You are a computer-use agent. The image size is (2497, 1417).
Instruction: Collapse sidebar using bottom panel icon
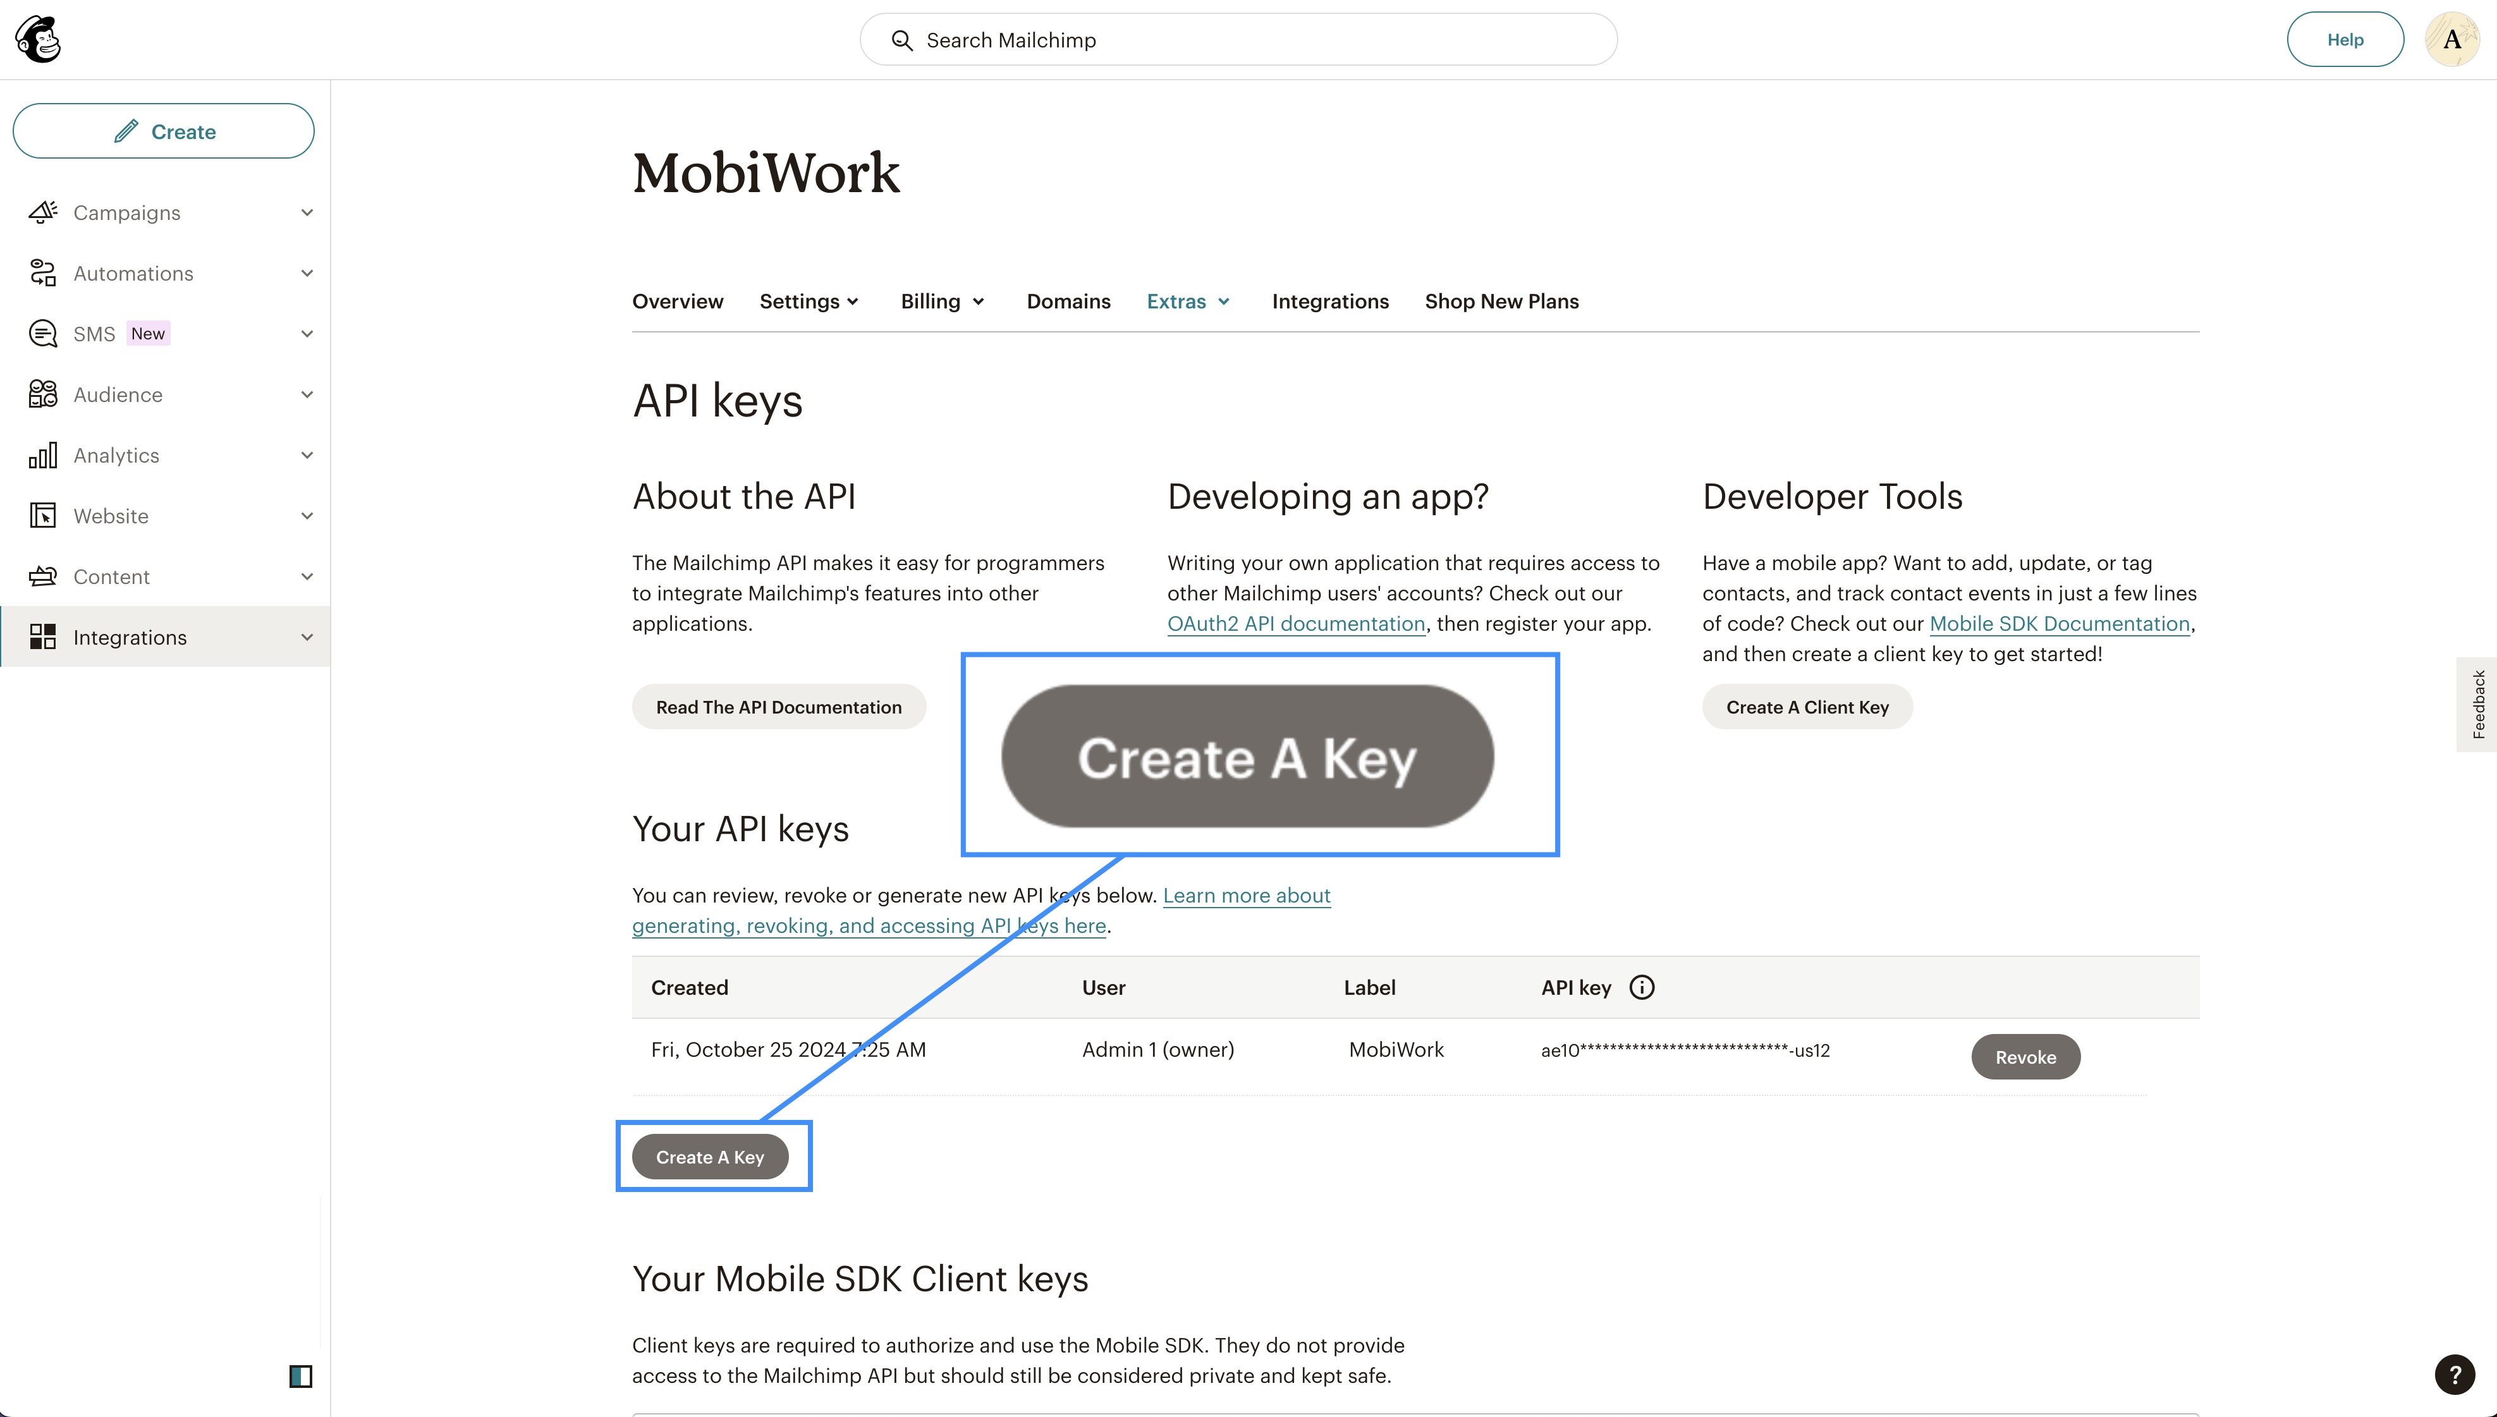[x=301, y=1376]
